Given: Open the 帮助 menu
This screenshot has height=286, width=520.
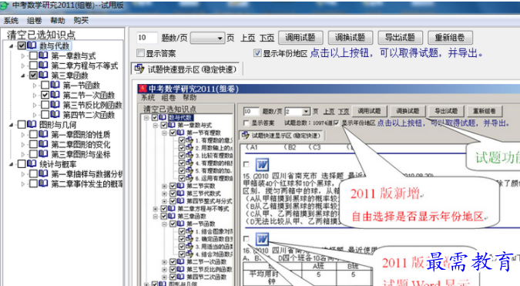Looking at the screenshot, I should pos(57,21).
